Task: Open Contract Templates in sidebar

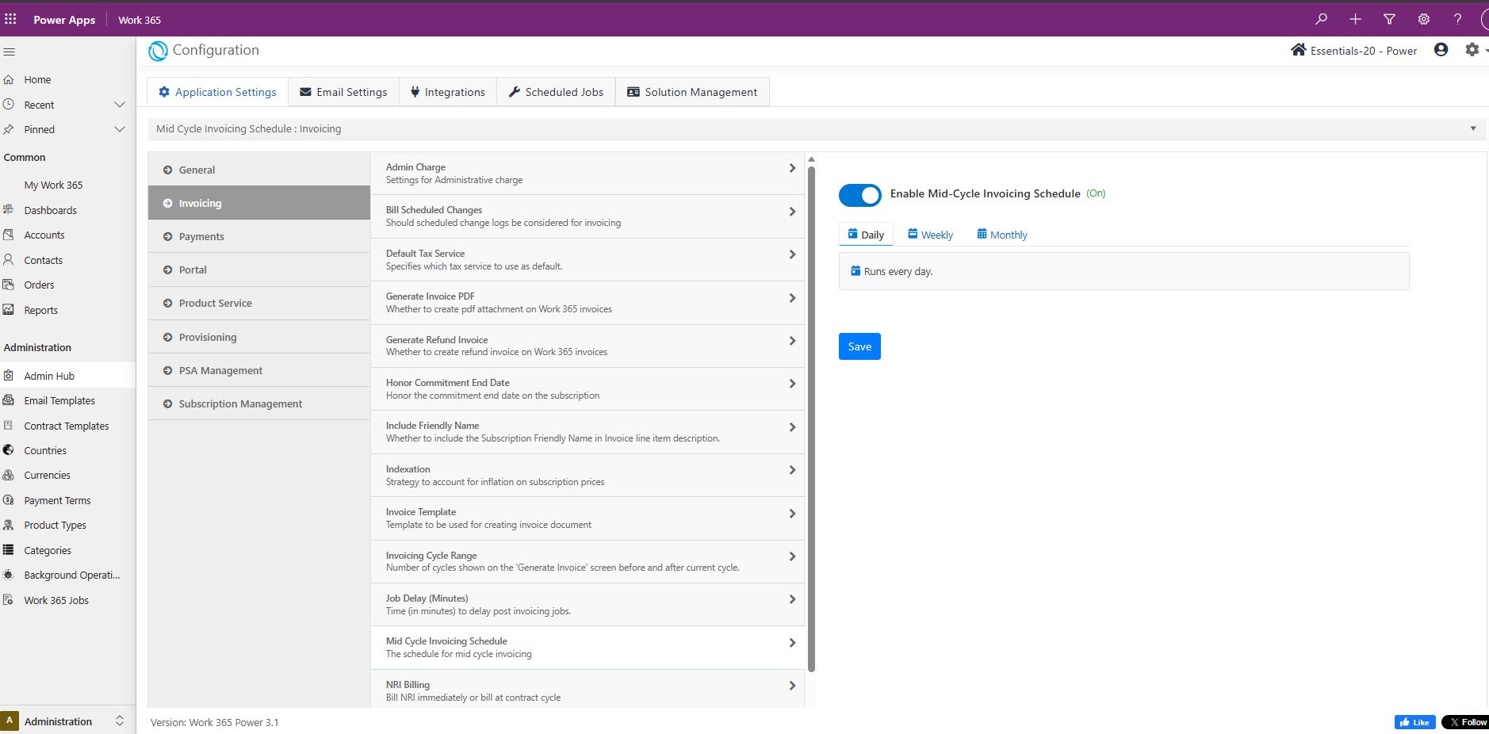Action: (x=67, y=426)
